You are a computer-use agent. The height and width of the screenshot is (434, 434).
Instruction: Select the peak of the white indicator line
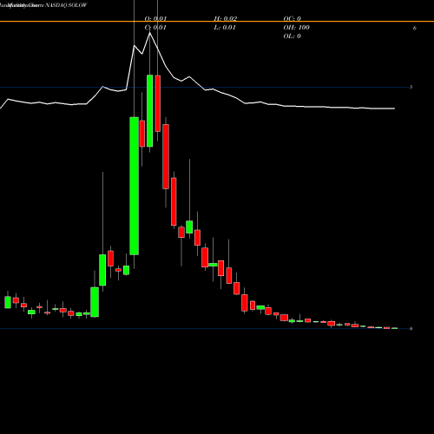(149, 33)
